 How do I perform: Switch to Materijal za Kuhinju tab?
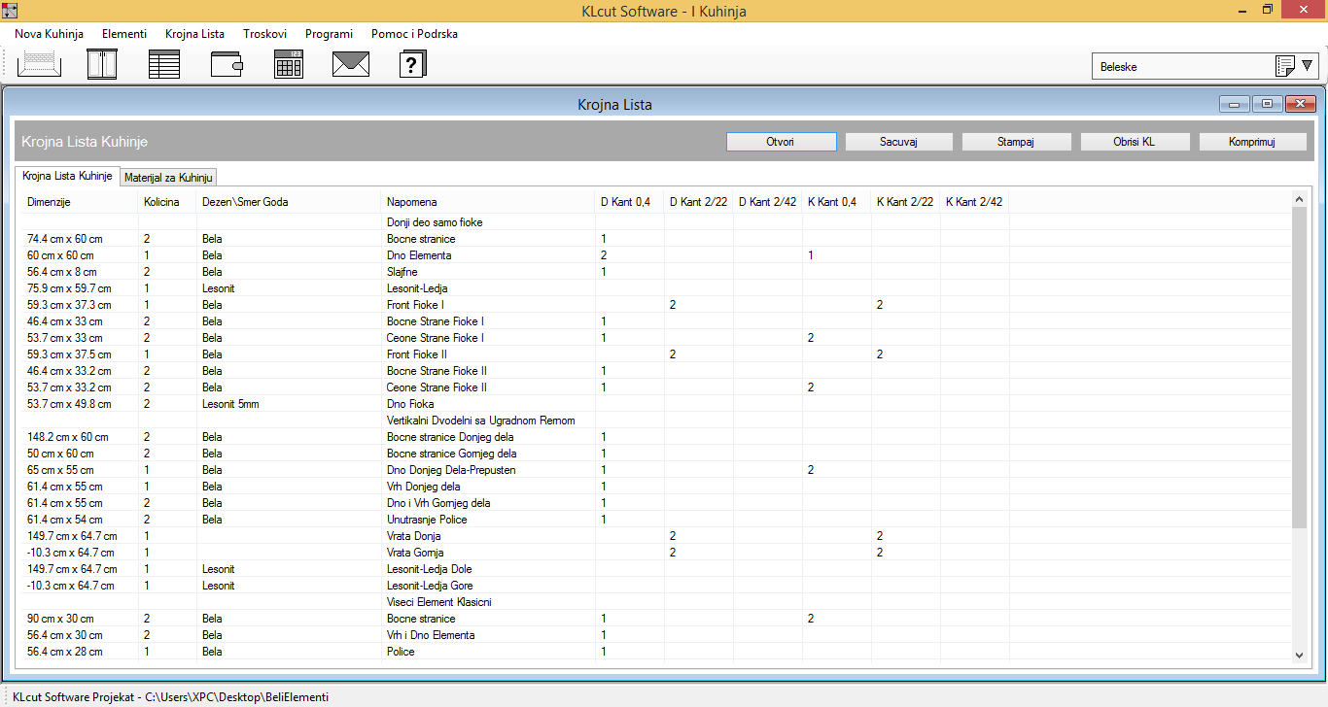[169, 177]
